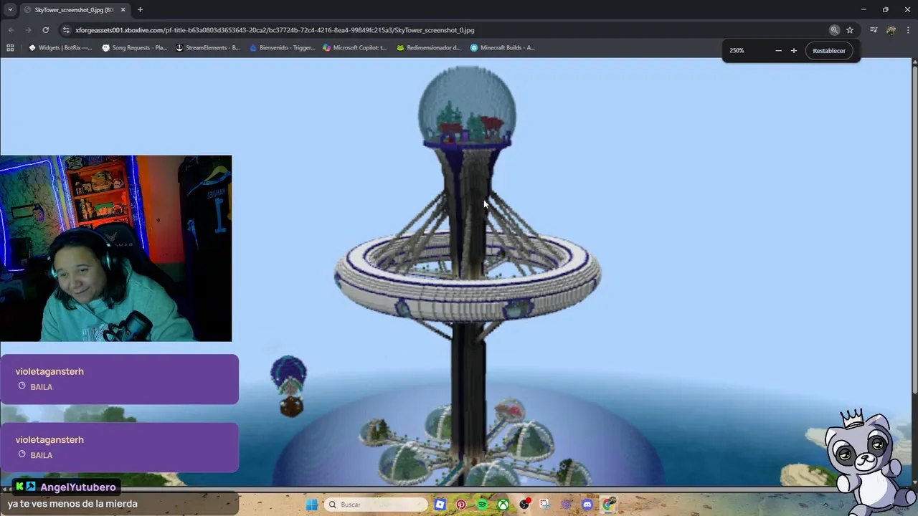918x516 pixels.
Task: Open the Microsoft Copilot bookmark
Action: coord(355,48)
